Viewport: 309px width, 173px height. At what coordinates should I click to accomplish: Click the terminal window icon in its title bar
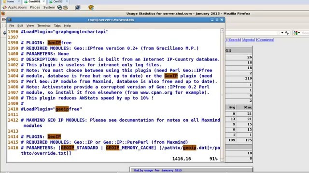[10, 20]
